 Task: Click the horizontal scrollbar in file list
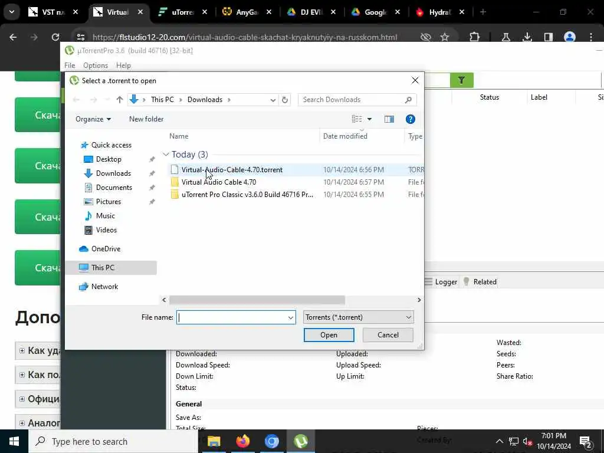(257, 300)
